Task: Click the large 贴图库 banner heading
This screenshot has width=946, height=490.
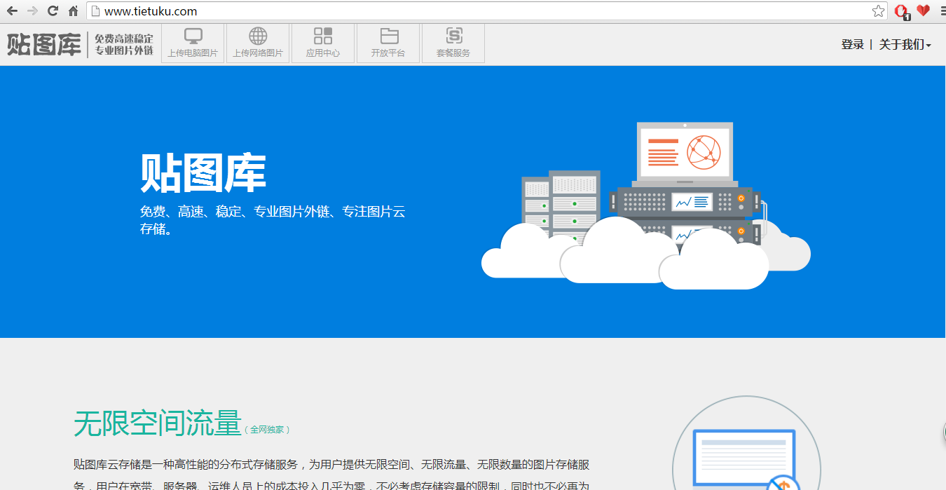Action: click(203, 173)
